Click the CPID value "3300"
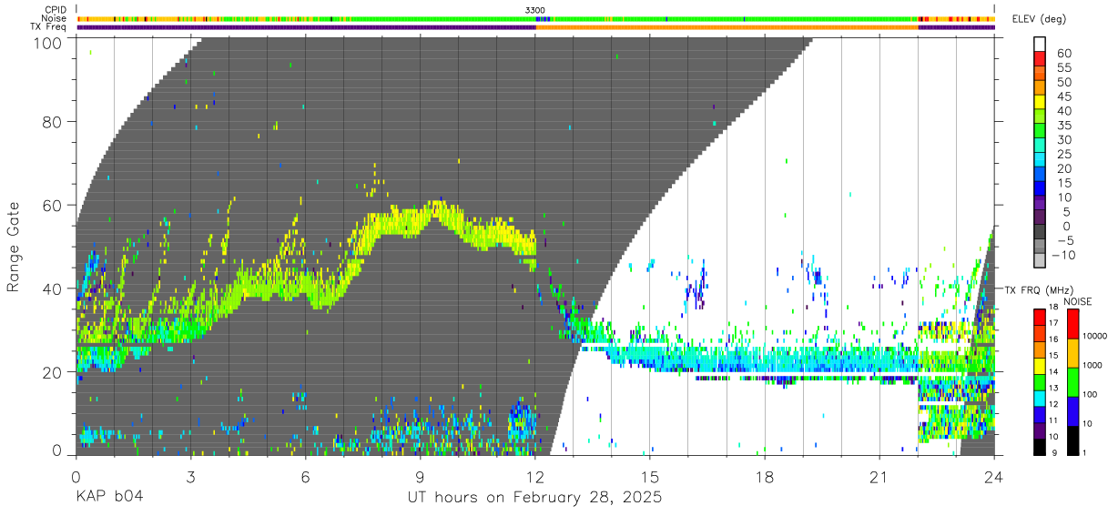This screenshot has height=516, width=1118. click(x=535, y=10)
